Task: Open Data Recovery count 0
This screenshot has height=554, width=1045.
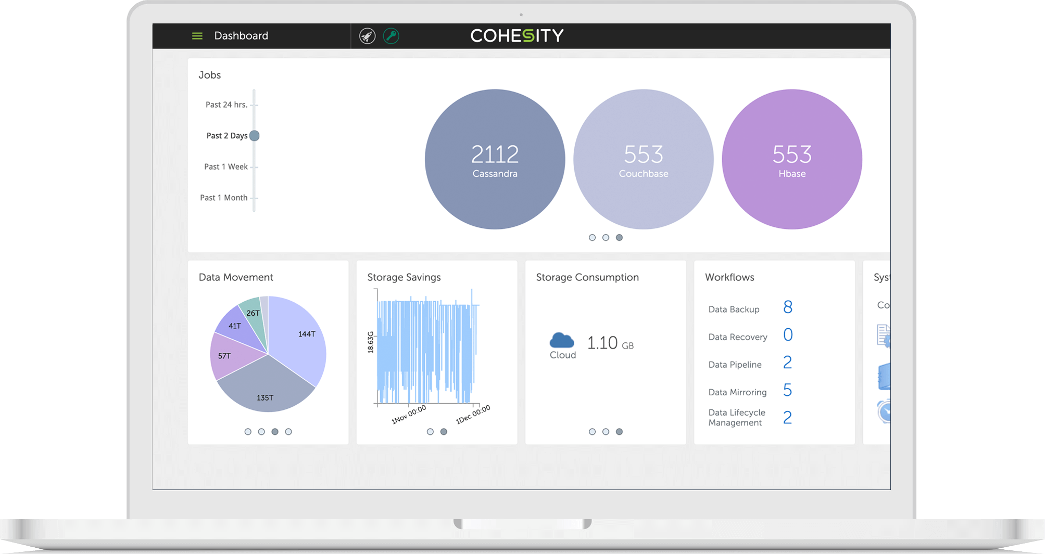Action: (x=787, y=335)
